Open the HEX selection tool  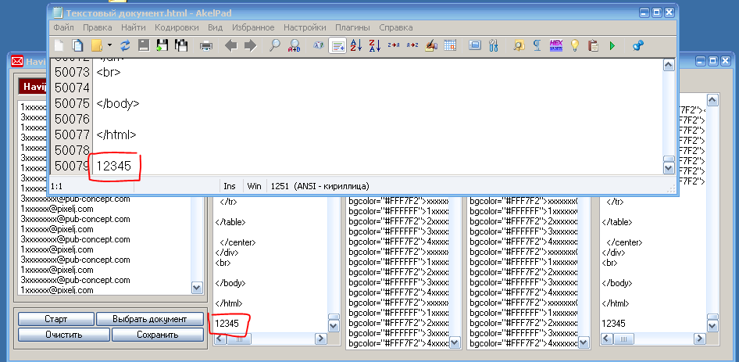[556, 45]
